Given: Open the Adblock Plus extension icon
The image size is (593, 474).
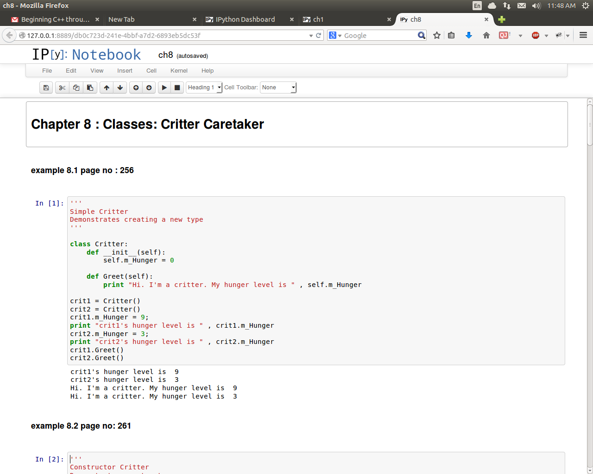Looking at the screenshot, I should pos(536,35).
